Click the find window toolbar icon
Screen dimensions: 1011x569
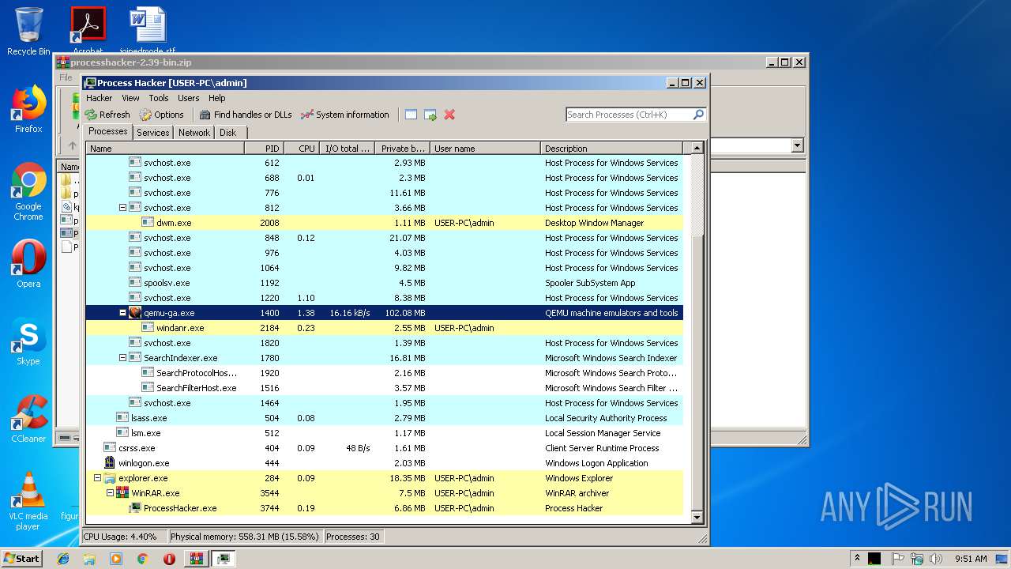tap(411, 115)
